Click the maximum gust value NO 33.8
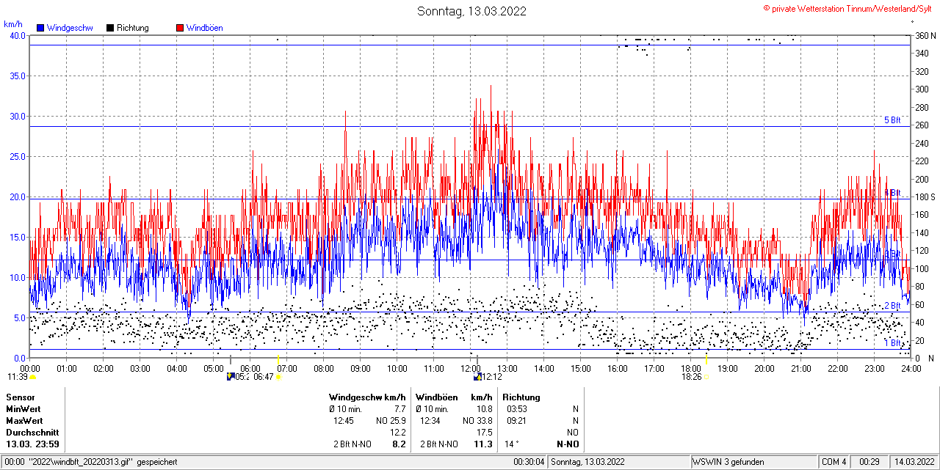 [478, 421]
